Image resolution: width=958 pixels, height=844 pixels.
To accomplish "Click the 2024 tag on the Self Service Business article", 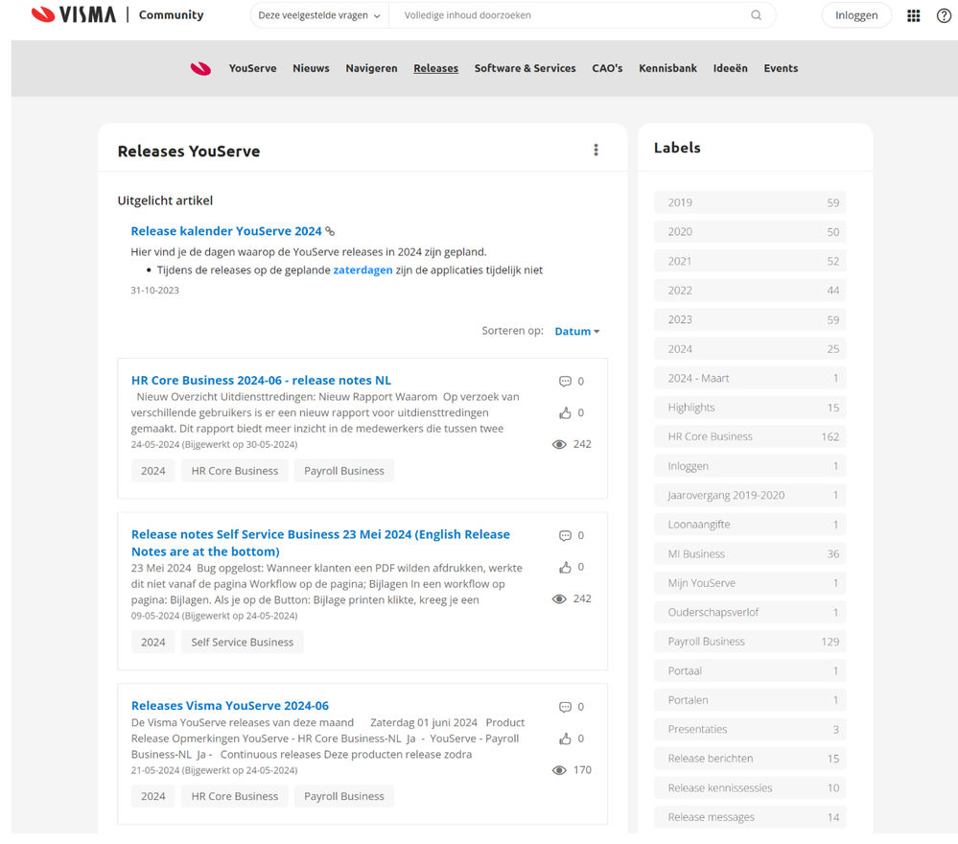I will pos(153,642).
